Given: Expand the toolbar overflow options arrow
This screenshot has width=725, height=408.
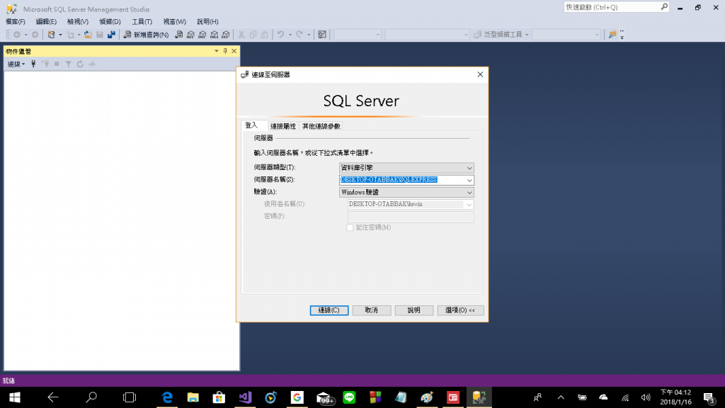Looking at the screenshot, I should tap(622, 35).
